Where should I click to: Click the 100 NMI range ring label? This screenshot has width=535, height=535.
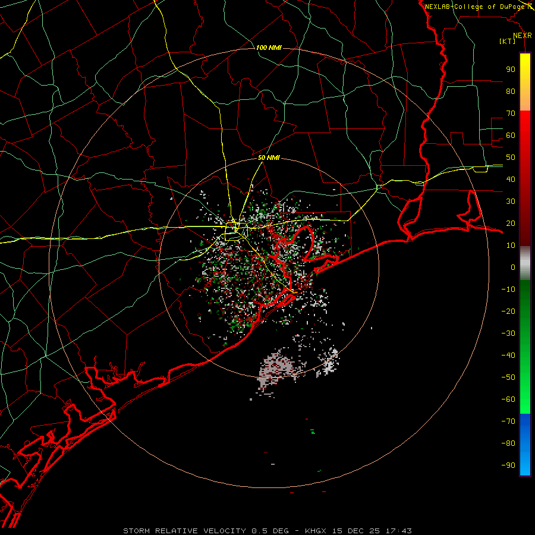click(269, 48)
